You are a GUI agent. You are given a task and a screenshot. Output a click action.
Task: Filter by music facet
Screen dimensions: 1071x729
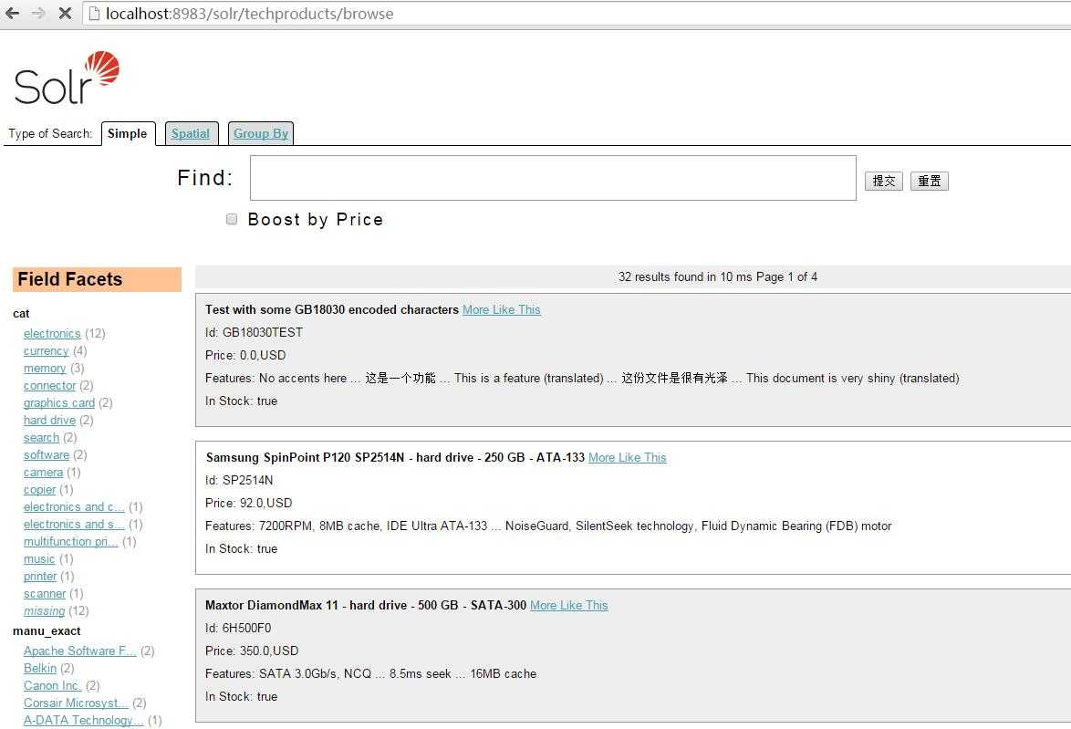point(39,559)
